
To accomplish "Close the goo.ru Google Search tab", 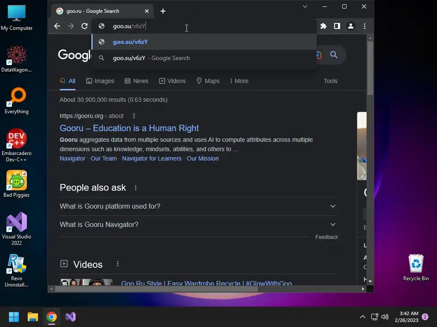I will click(147, 11).
